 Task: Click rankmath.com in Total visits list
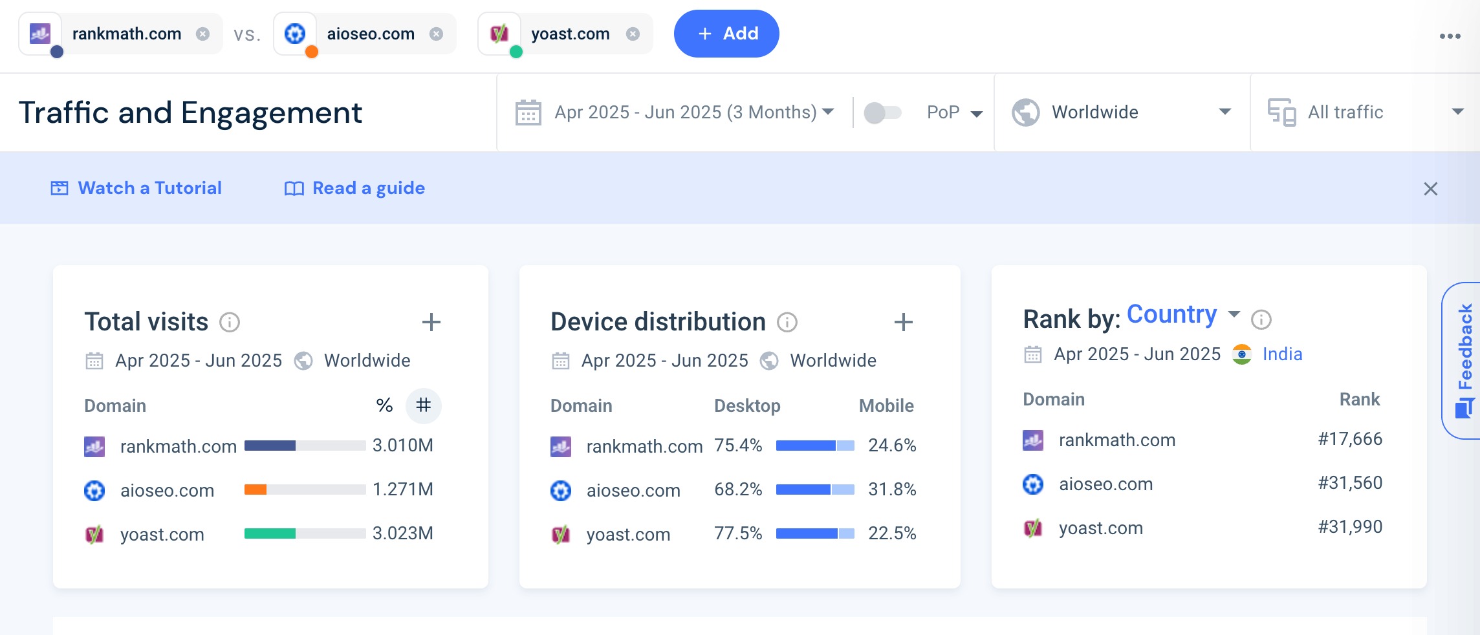179,446
